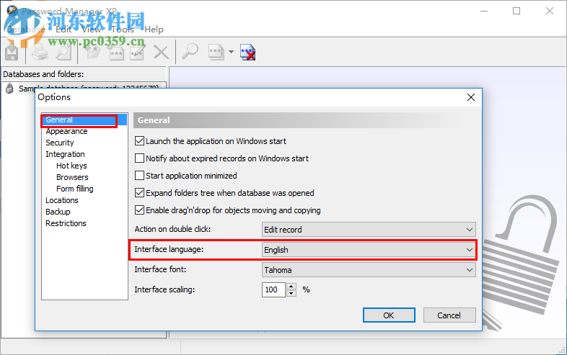Uncheck Expand folders tree when database opened
Viewport: 567px width, 355px height.
(x=139, y=193)
